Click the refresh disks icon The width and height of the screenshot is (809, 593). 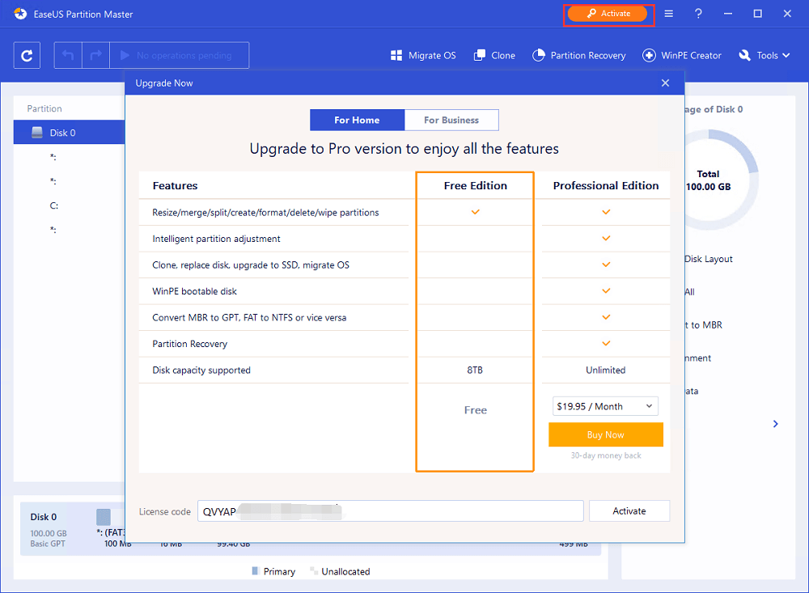[26, 54]
